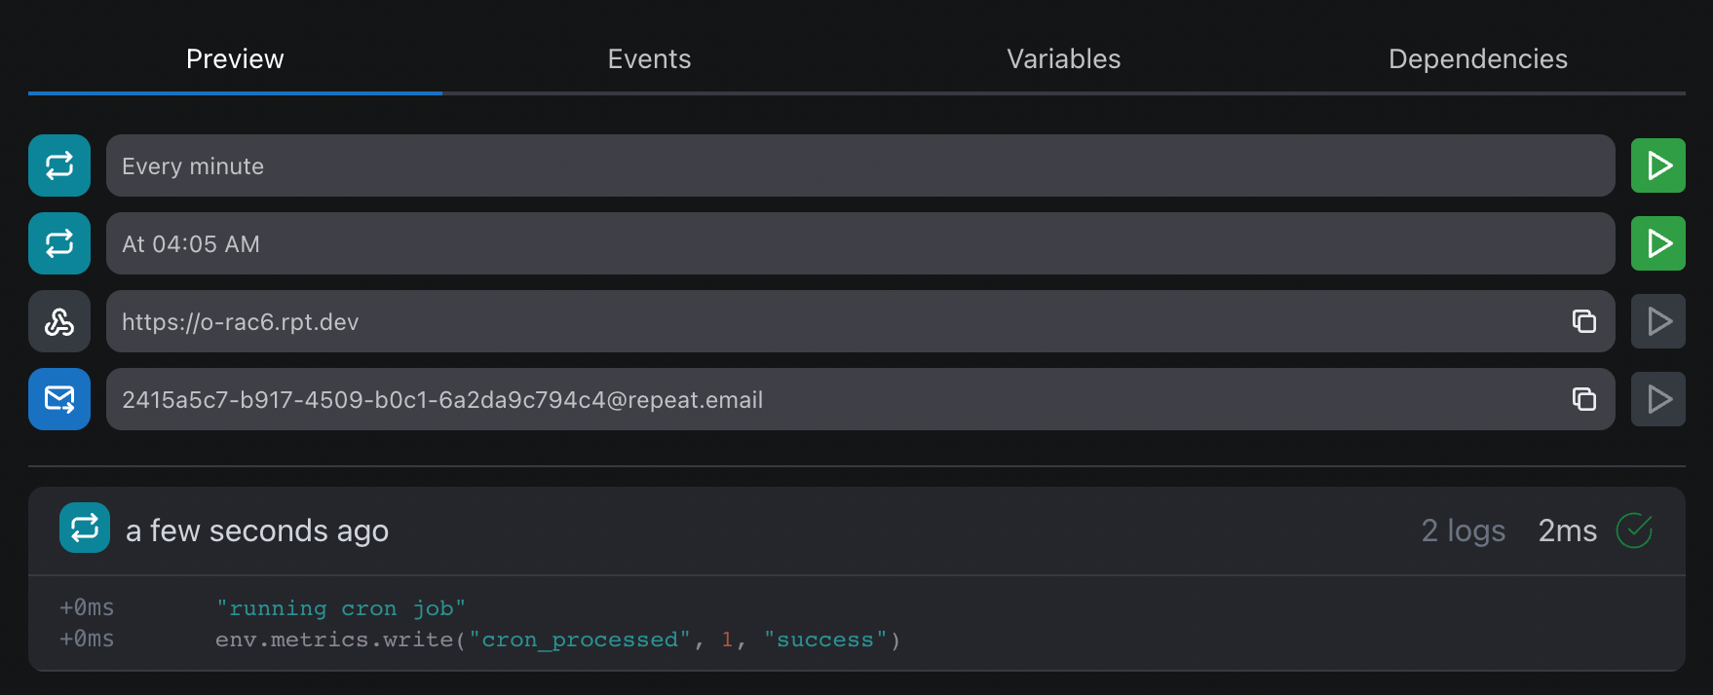This screenshot has height=695, width=1713.
Task: Click the email icon beside the repeat.email address
Action: (x=59, y=399)
